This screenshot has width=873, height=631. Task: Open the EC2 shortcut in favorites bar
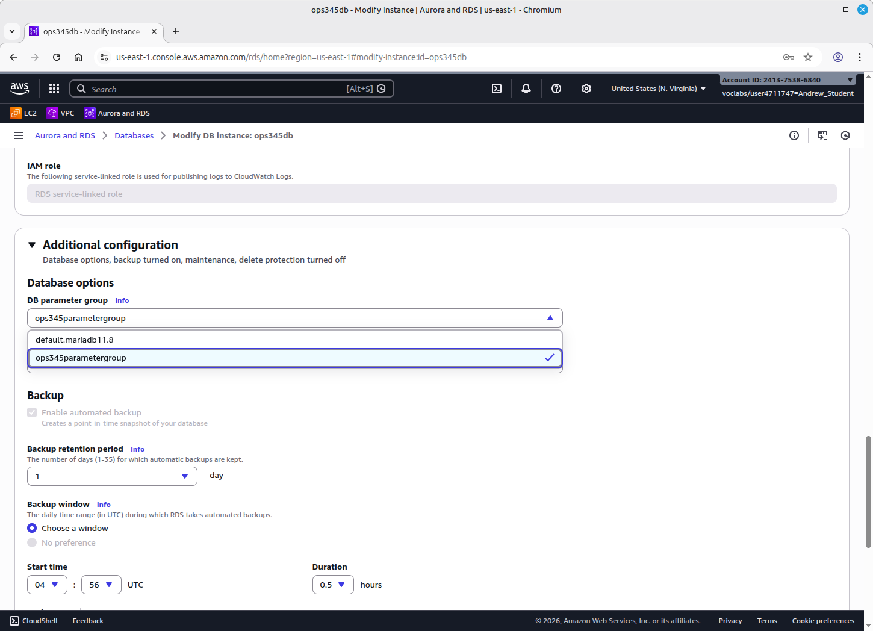click(x=23, y=113)
